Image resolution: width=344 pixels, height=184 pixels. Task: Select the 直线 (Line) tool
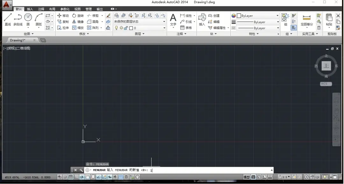coord(8,19)
